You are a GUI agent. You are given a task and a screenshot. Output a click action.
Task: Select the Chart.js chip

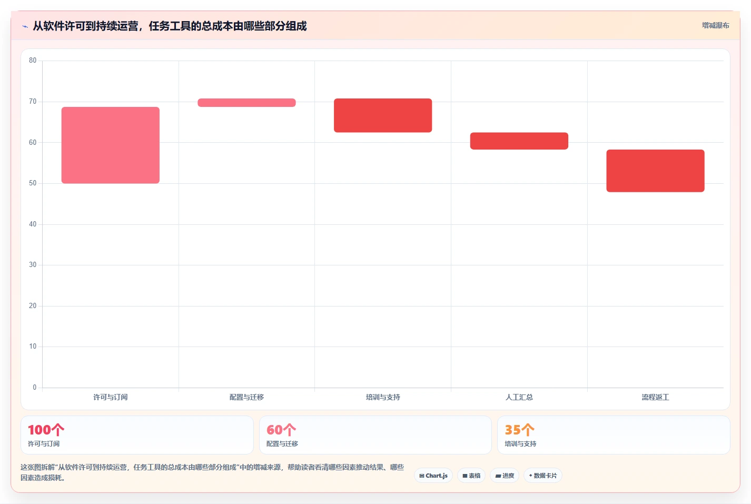click(433, 476)
